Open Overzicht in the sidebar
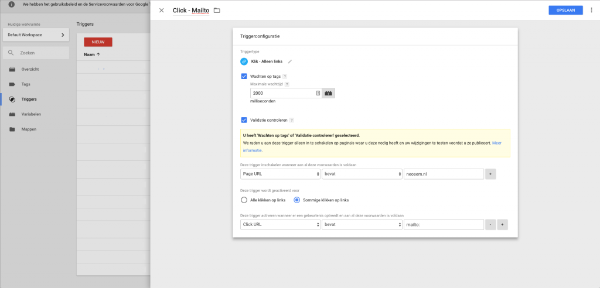Viewport: 600px width, 288px height. pos(30,69)
